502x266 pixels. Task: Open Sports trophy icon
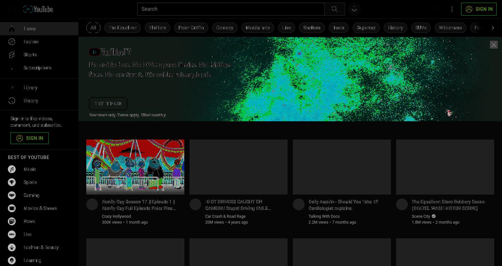coord(12,182)
